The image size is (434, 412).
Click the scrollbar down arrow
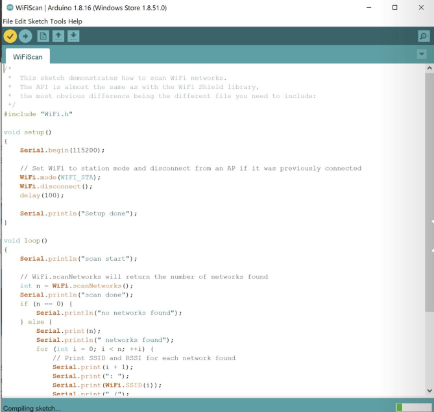(x=429, y=391)
